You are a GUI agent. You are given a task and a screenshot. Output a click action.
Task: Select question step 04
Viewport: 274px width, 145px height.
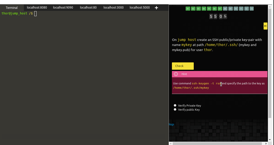coord(204,9)
